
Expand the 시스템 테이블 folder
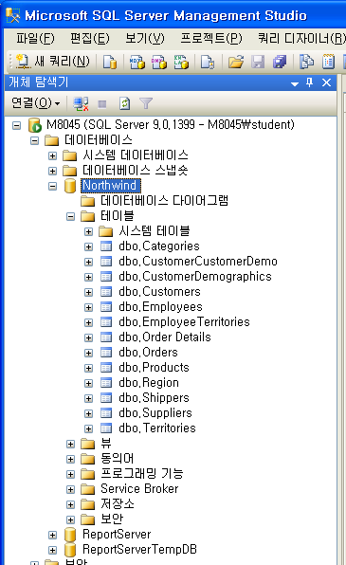[x=89, y=231]
